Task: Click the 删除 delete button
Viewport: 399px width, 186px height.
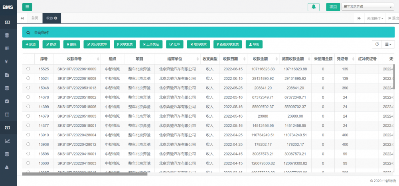Action: (x=71, y=45)
